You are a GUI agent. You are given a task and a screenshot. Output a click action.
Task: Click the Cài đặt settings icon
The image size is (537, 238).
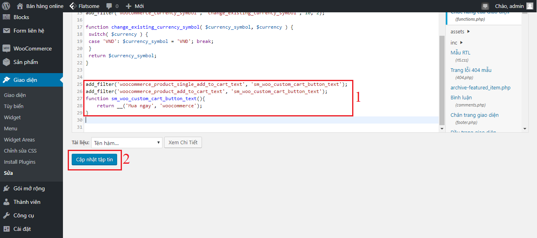[6, 229]
